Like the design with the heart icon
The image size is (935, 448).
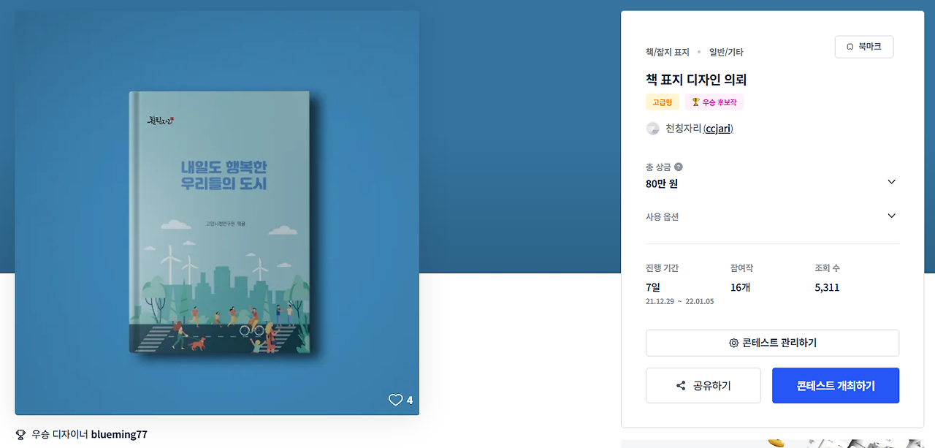[x=395, y=400]
